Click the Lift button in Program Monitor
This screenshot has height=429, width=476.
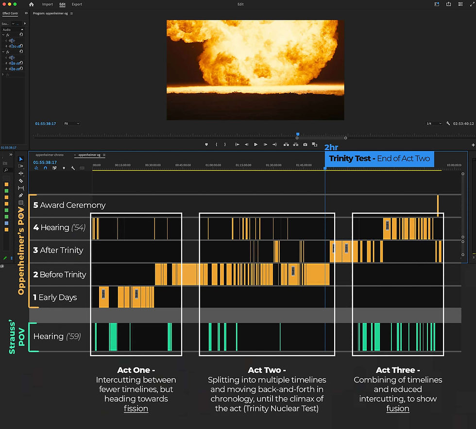[x=286, y=144]
